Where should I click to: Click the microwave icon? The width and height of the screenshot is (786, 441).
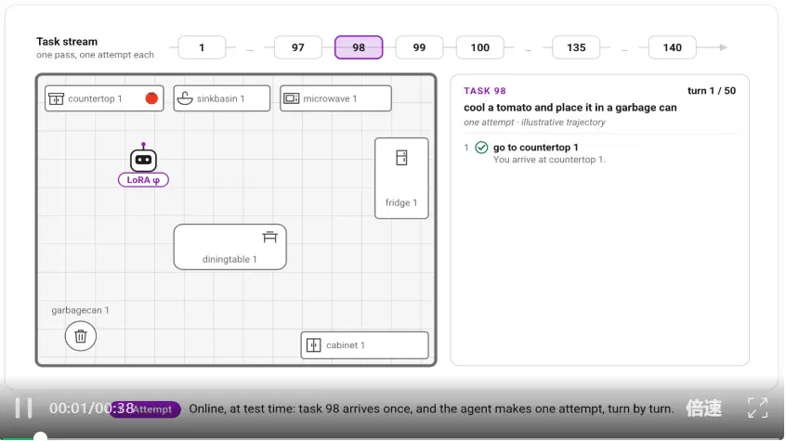click(291, 98)
